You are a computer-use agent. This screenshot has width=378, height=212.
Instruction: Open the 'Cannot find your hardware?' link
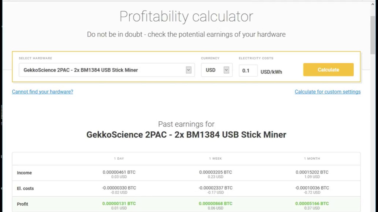click(43, 92)
